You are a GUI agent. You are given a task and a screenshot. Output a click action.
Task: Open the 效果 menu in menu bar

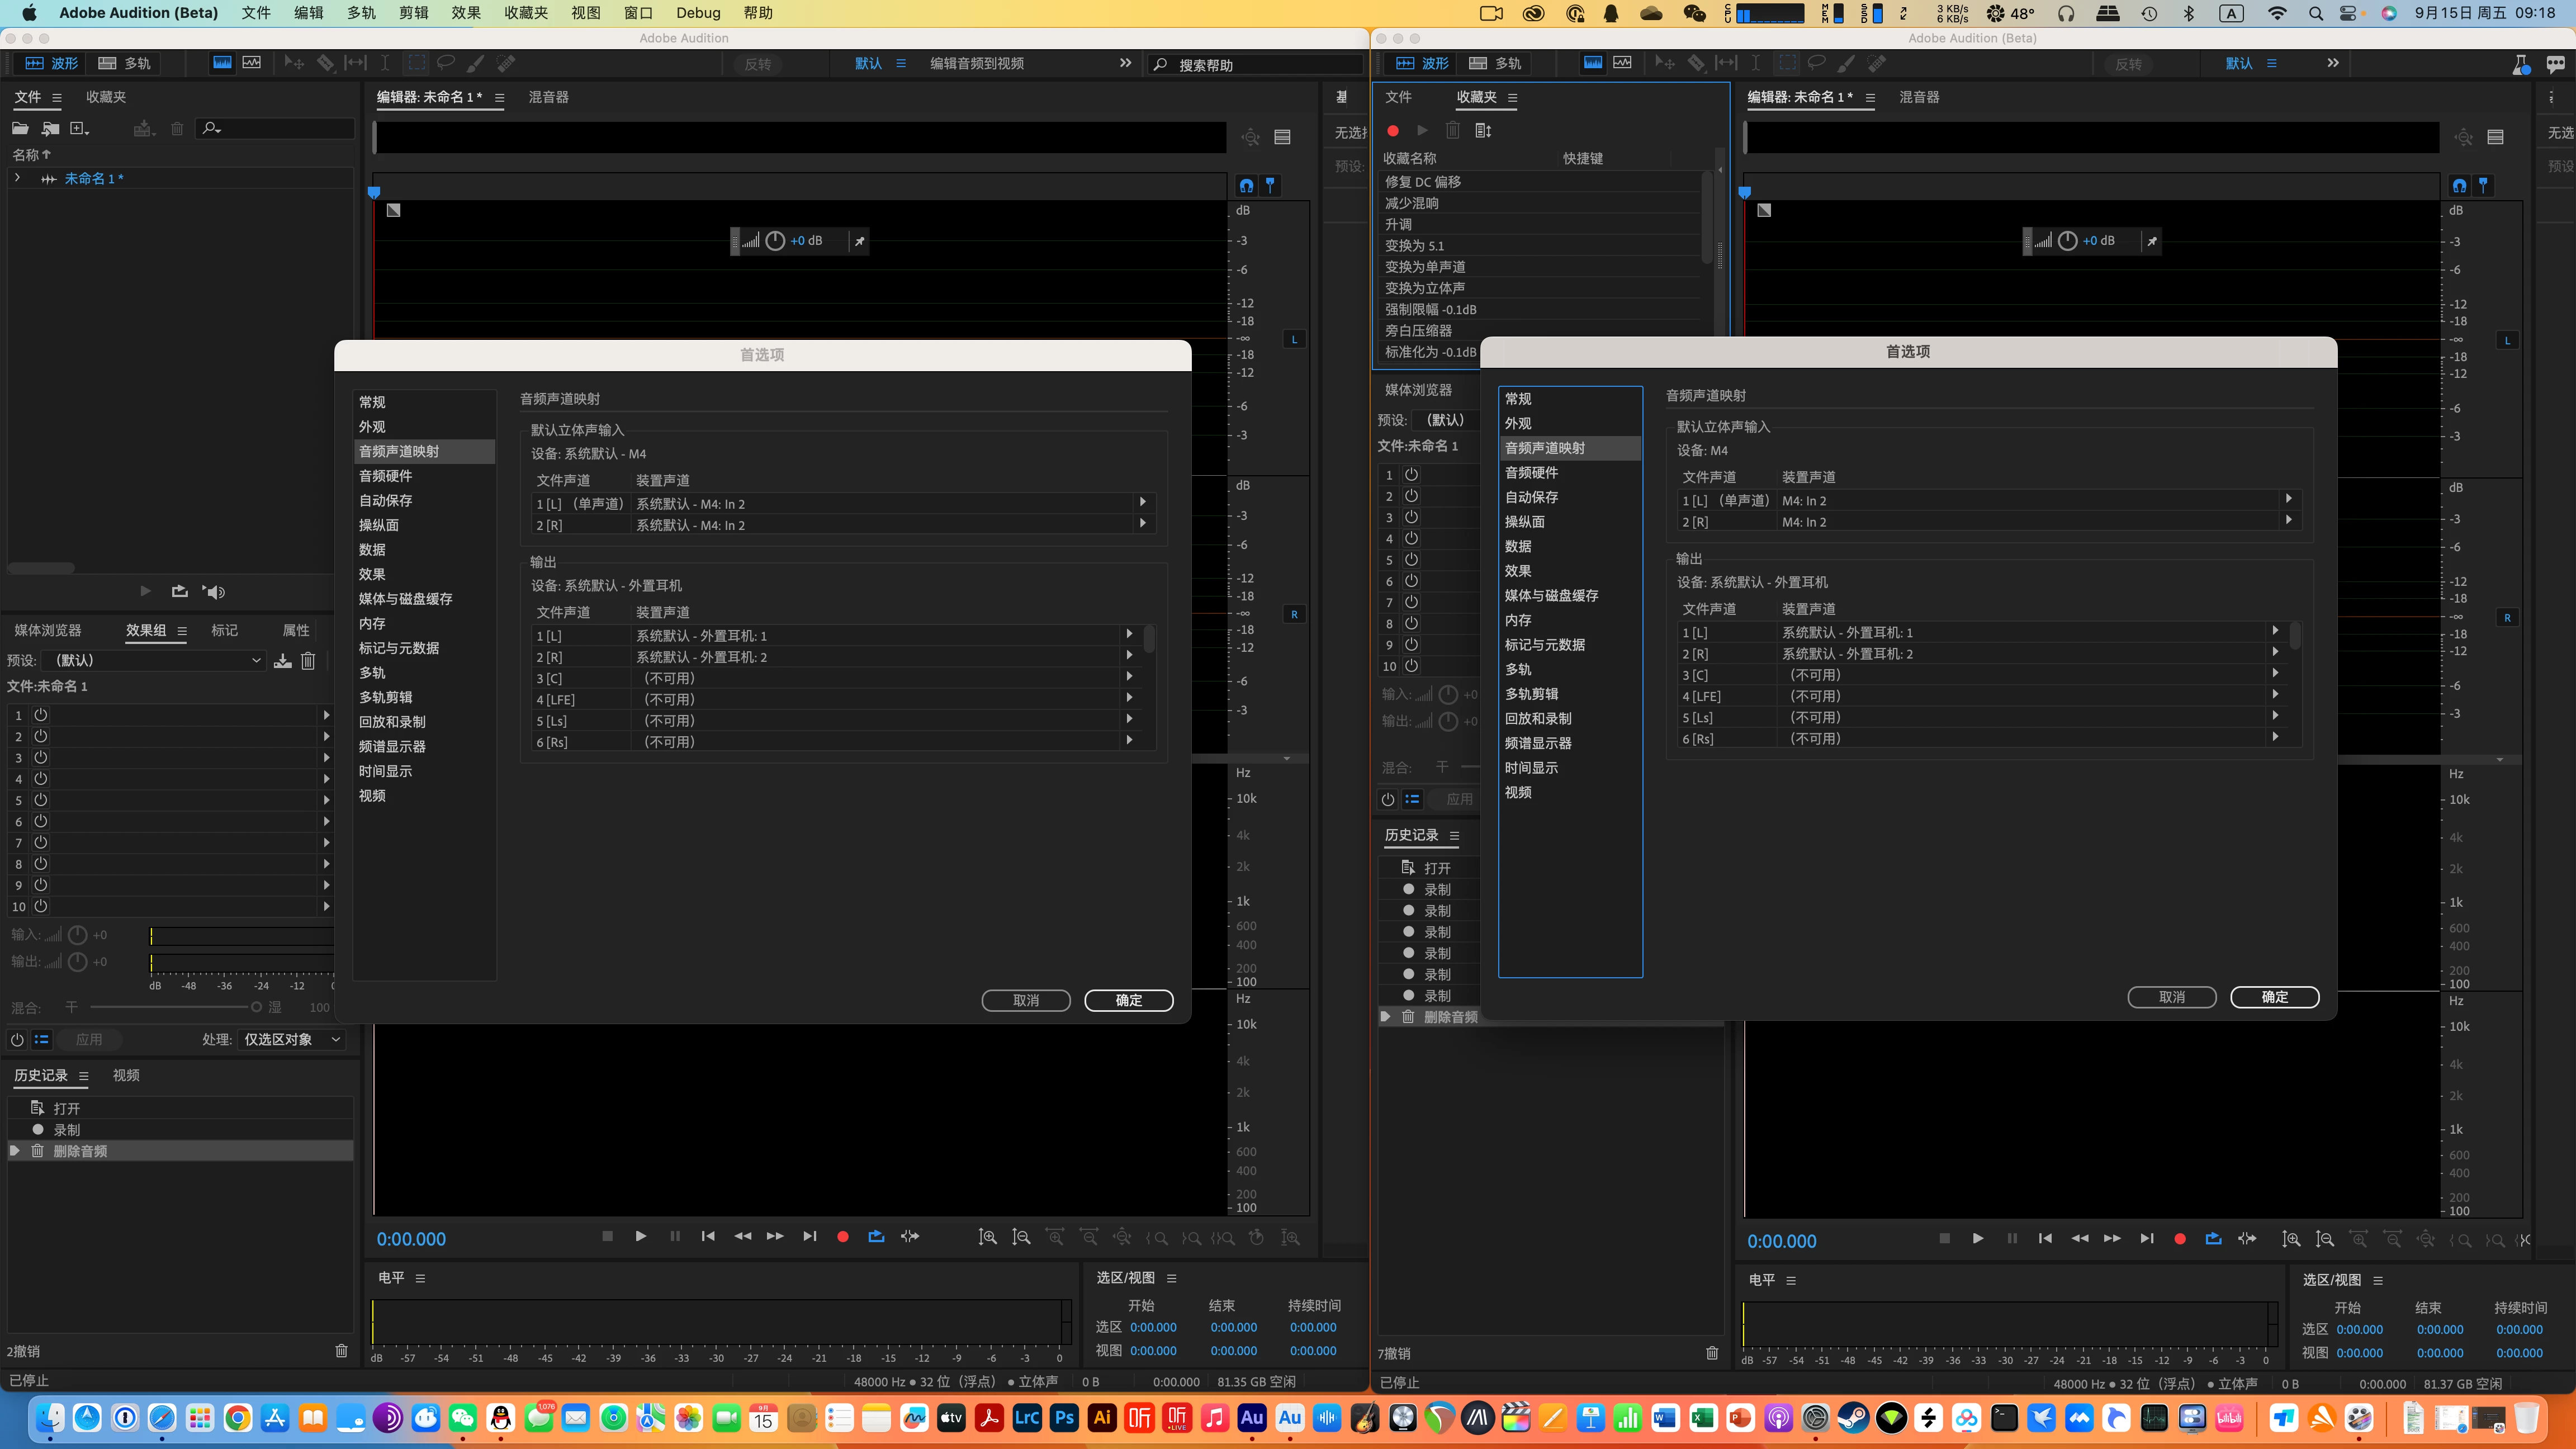click(x=465, y=13)
